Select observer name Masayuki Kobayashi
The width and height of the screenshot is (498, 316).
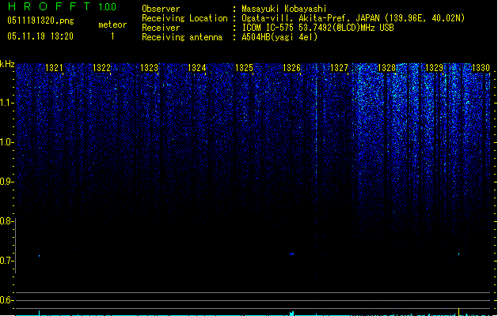click(x=284, y=9)
